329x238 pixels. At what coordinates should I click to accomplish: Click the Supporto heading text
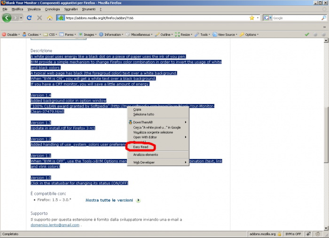(39, 214)
